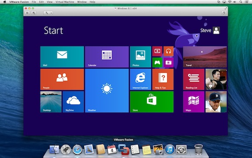
Task: Open the Virtual Machine menu
Action: pos(65,2)
